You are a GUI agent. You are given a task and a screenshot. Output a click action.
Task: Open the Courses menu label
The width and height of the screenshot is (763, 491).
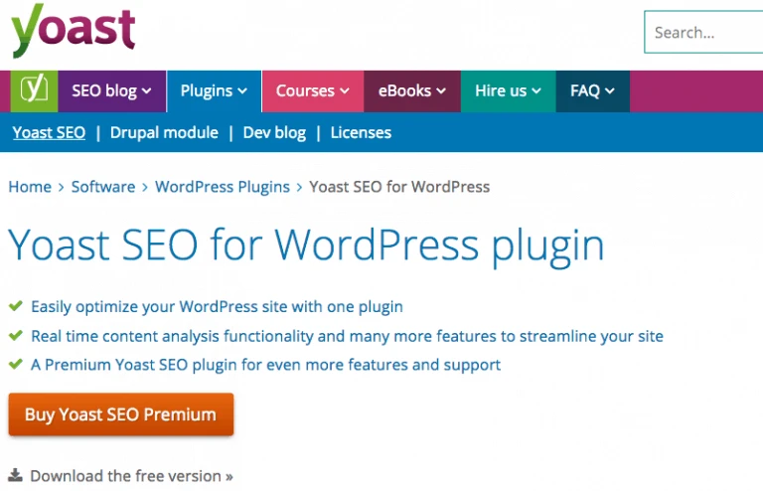click(305, 91)
